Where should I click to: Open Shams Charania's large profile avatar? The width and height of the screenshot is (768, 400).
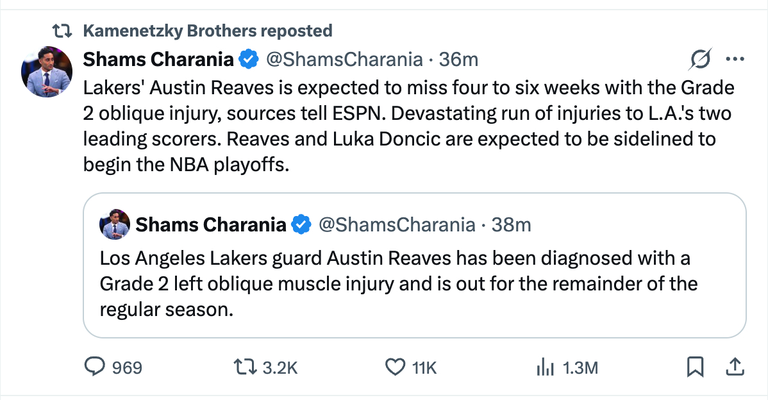[46, 72]
